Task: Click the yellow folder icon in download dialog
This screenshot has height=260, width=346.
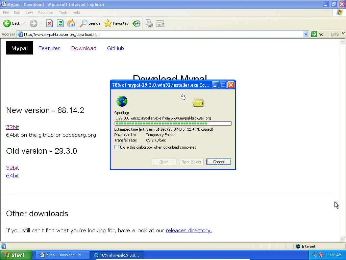Action: [198, 102]
